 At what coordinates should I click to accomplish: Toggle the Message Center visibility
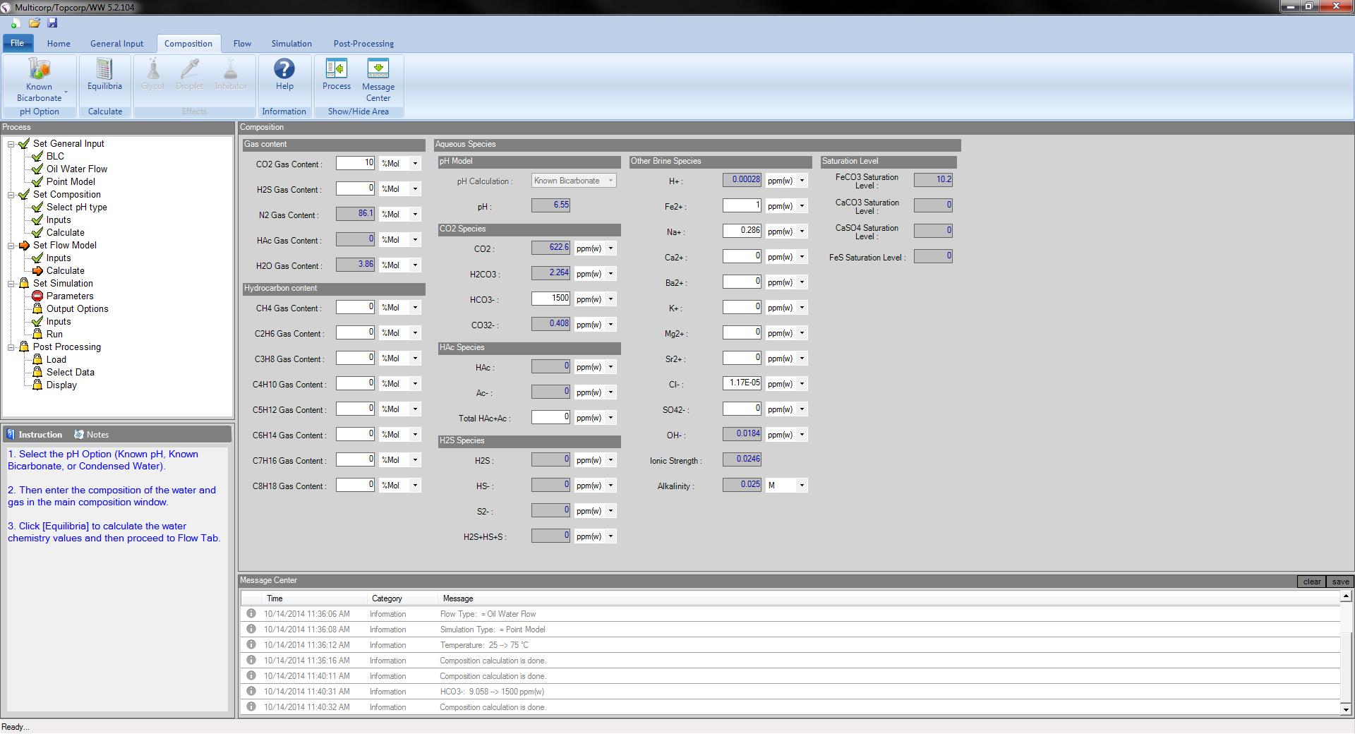[x=378, y=78]
